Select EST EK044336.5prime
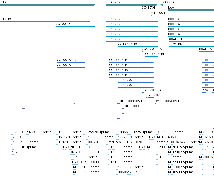 click(169, 132)
